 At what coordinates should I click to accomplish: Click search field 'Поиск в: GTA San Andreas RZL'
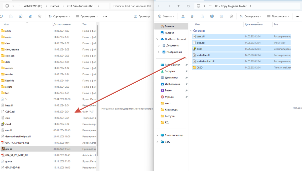pyautogui.click(x=132, y=6)
